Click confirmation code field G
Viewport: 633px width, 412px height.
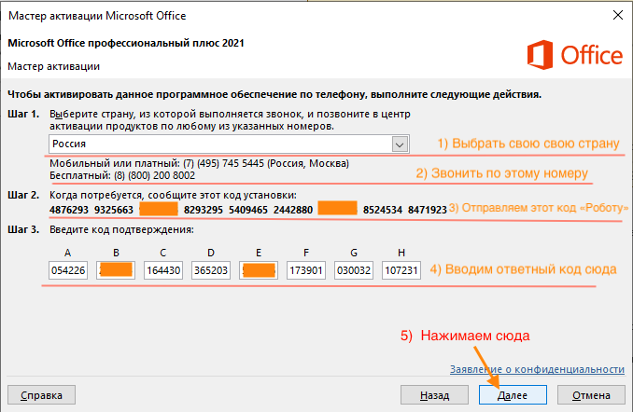click(354, 270)
